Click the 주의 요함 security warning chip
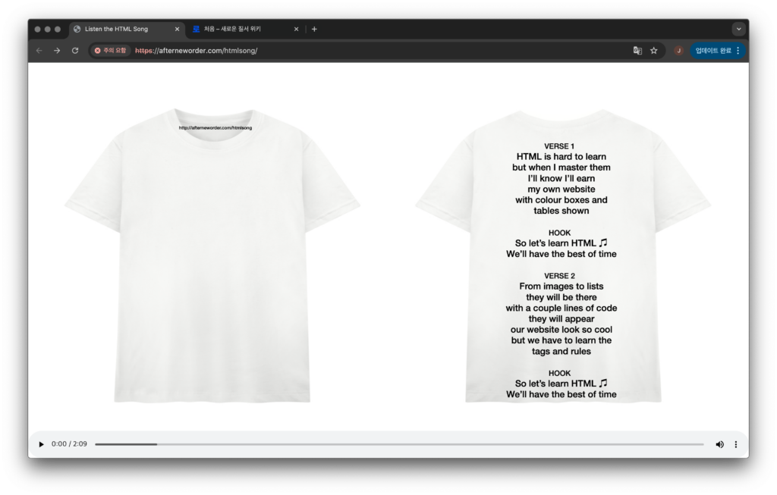This screenshot has height=495, width=777. (x=111, y=51)
